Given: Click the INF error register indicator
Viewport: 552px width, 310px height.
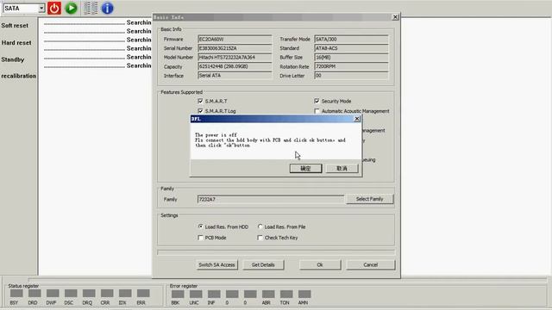Looking at the screenshot, I should (x=214, y=294).
